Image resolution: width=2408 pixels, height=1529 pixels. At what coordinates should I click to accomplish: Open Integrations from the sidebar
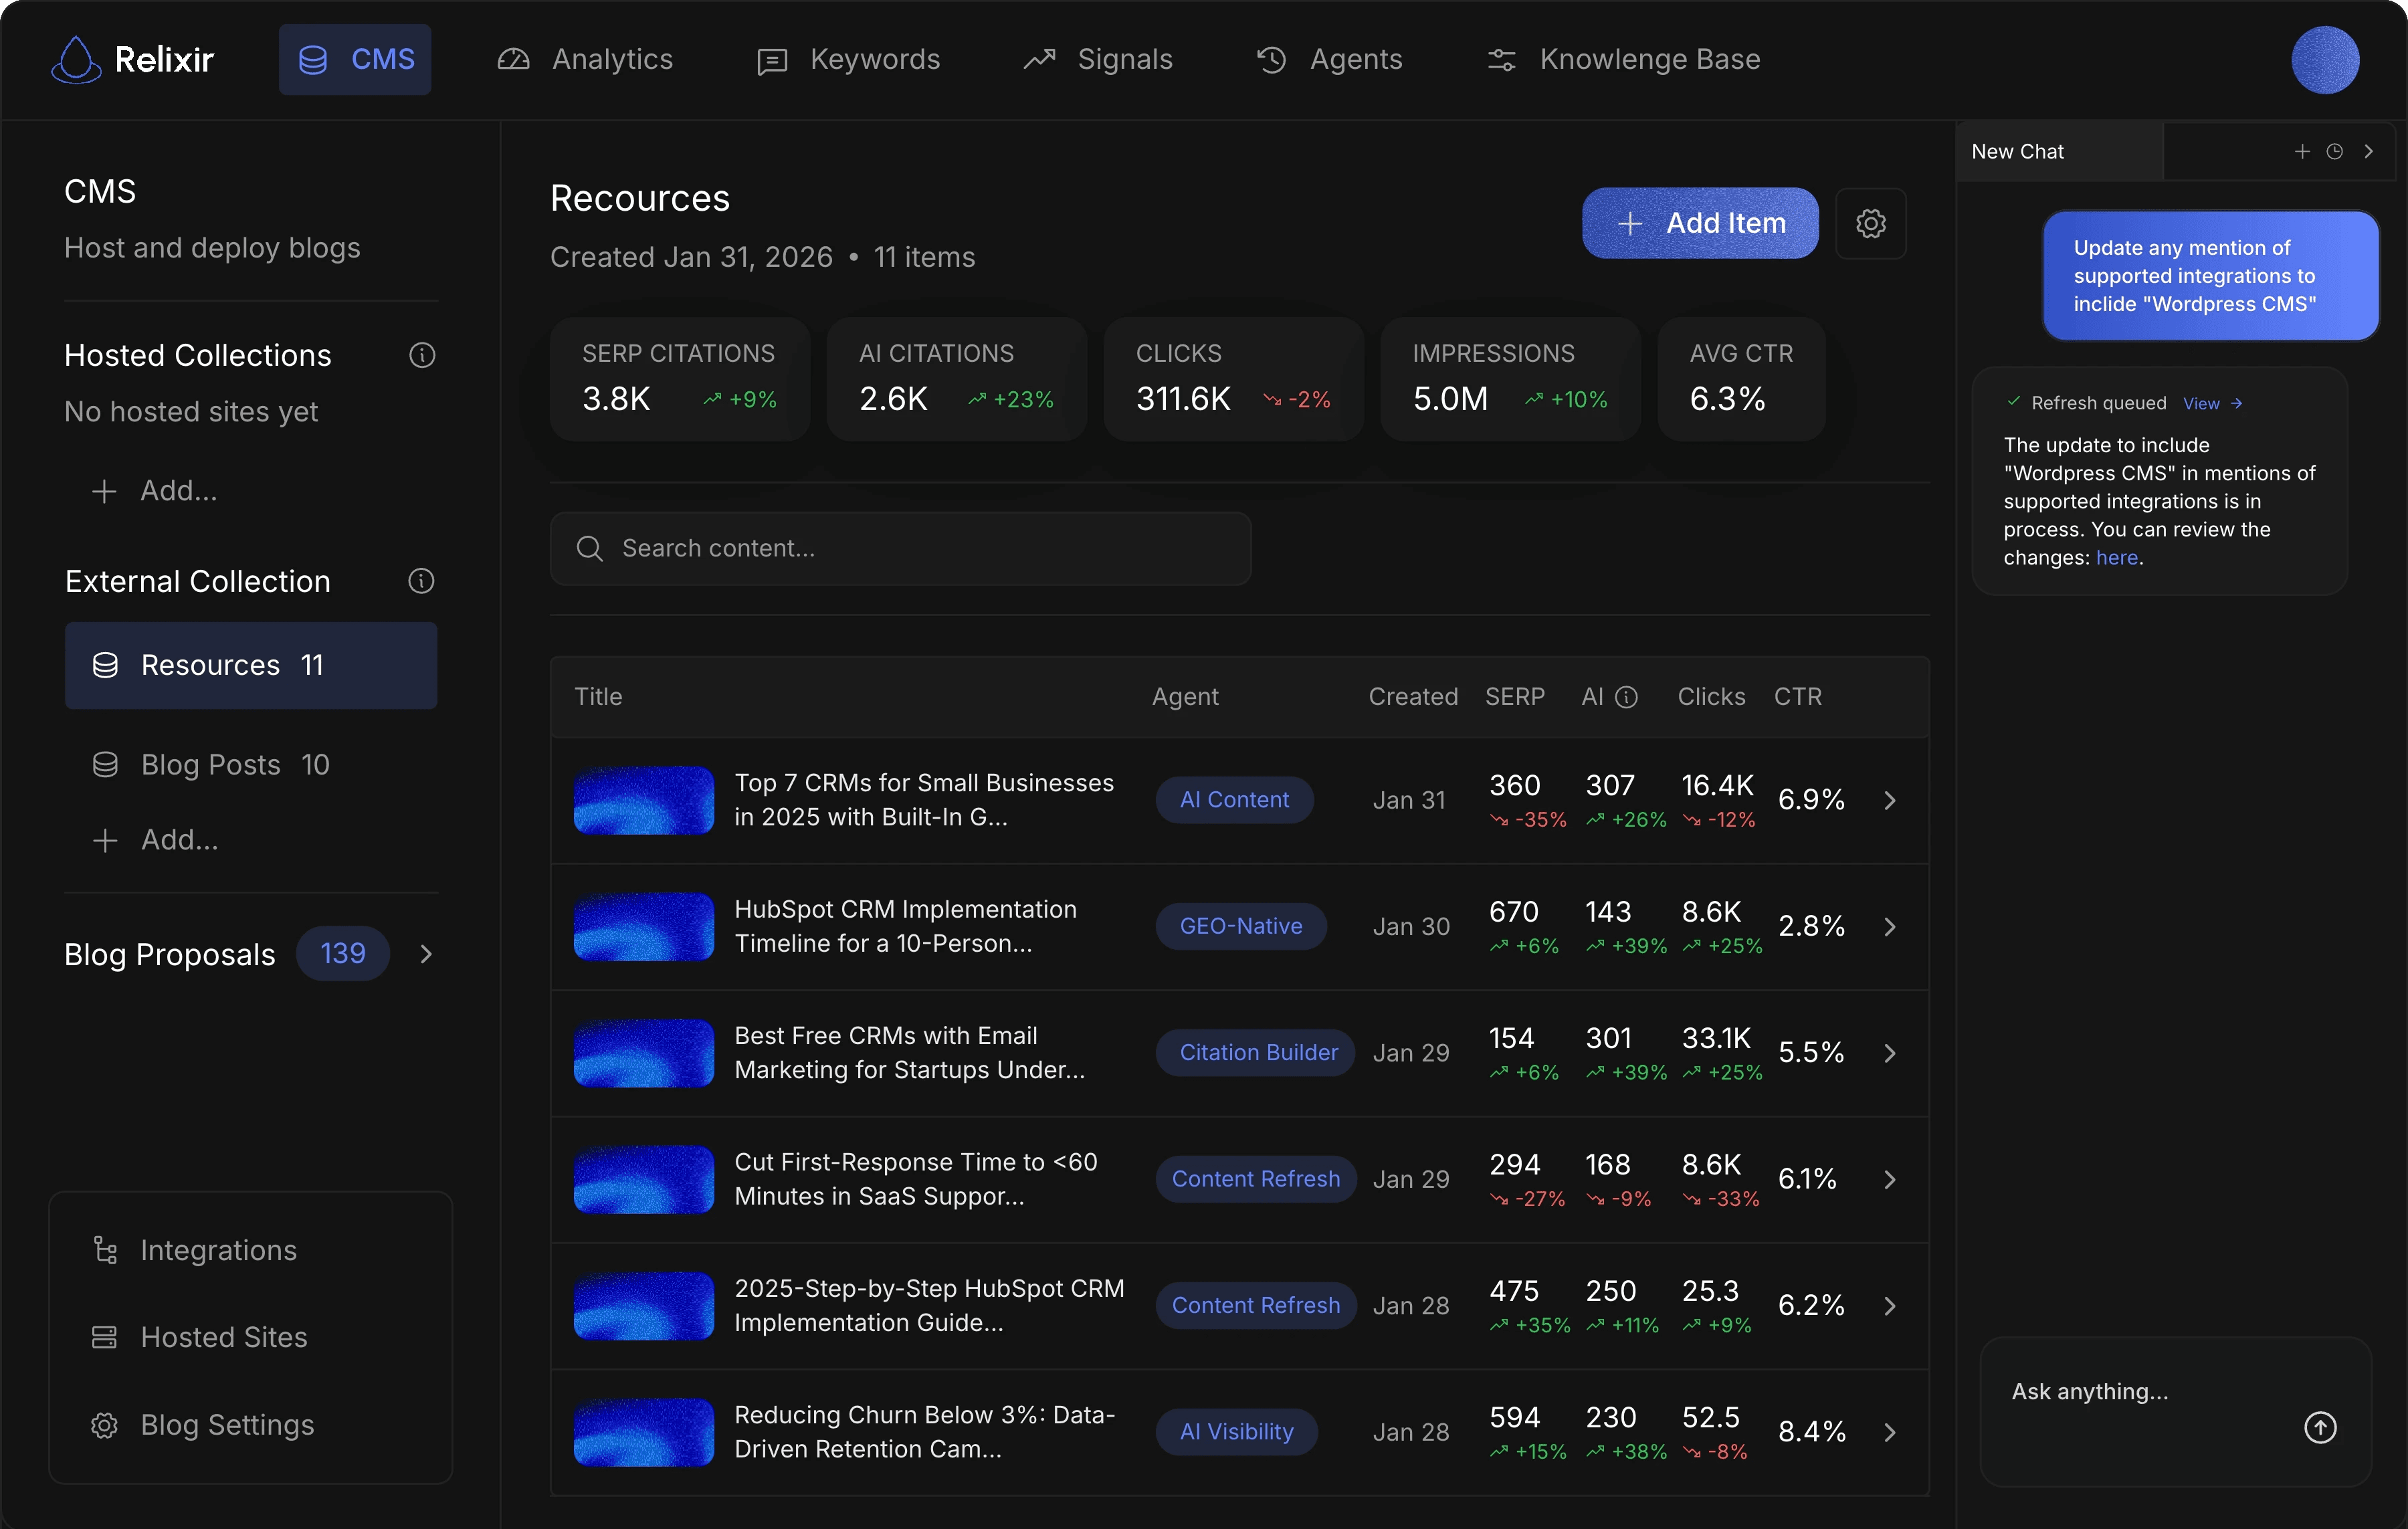pyautogui.click(x=217, y=1250)
